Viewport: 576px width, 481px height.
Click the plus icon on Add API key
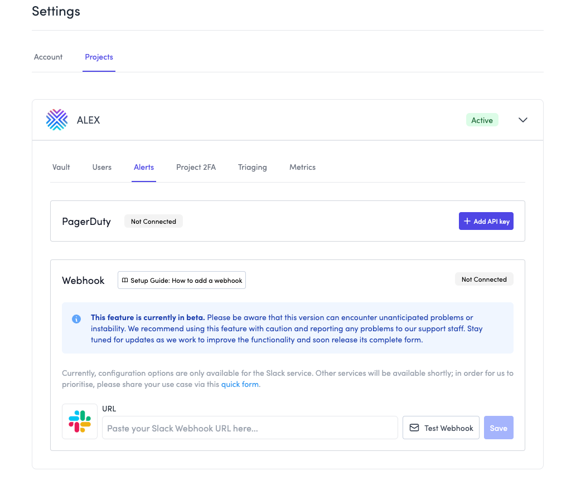point(467,221)
